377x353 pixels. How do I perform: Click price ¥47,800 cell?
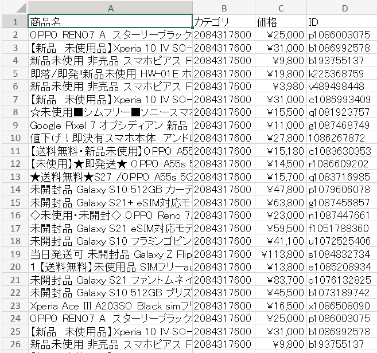click(281, 190)
